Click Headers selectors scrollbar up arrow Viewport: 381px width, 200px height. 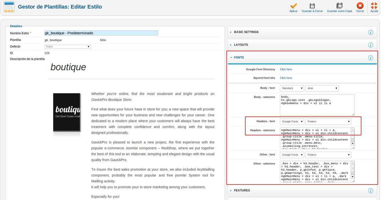353,130
